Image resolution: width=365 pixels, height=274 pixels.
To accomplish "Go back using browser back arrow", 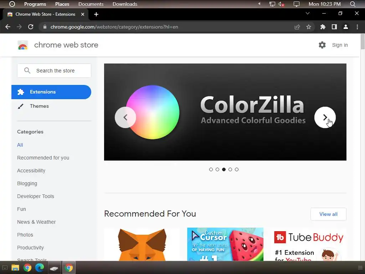I will click(8, 27).
